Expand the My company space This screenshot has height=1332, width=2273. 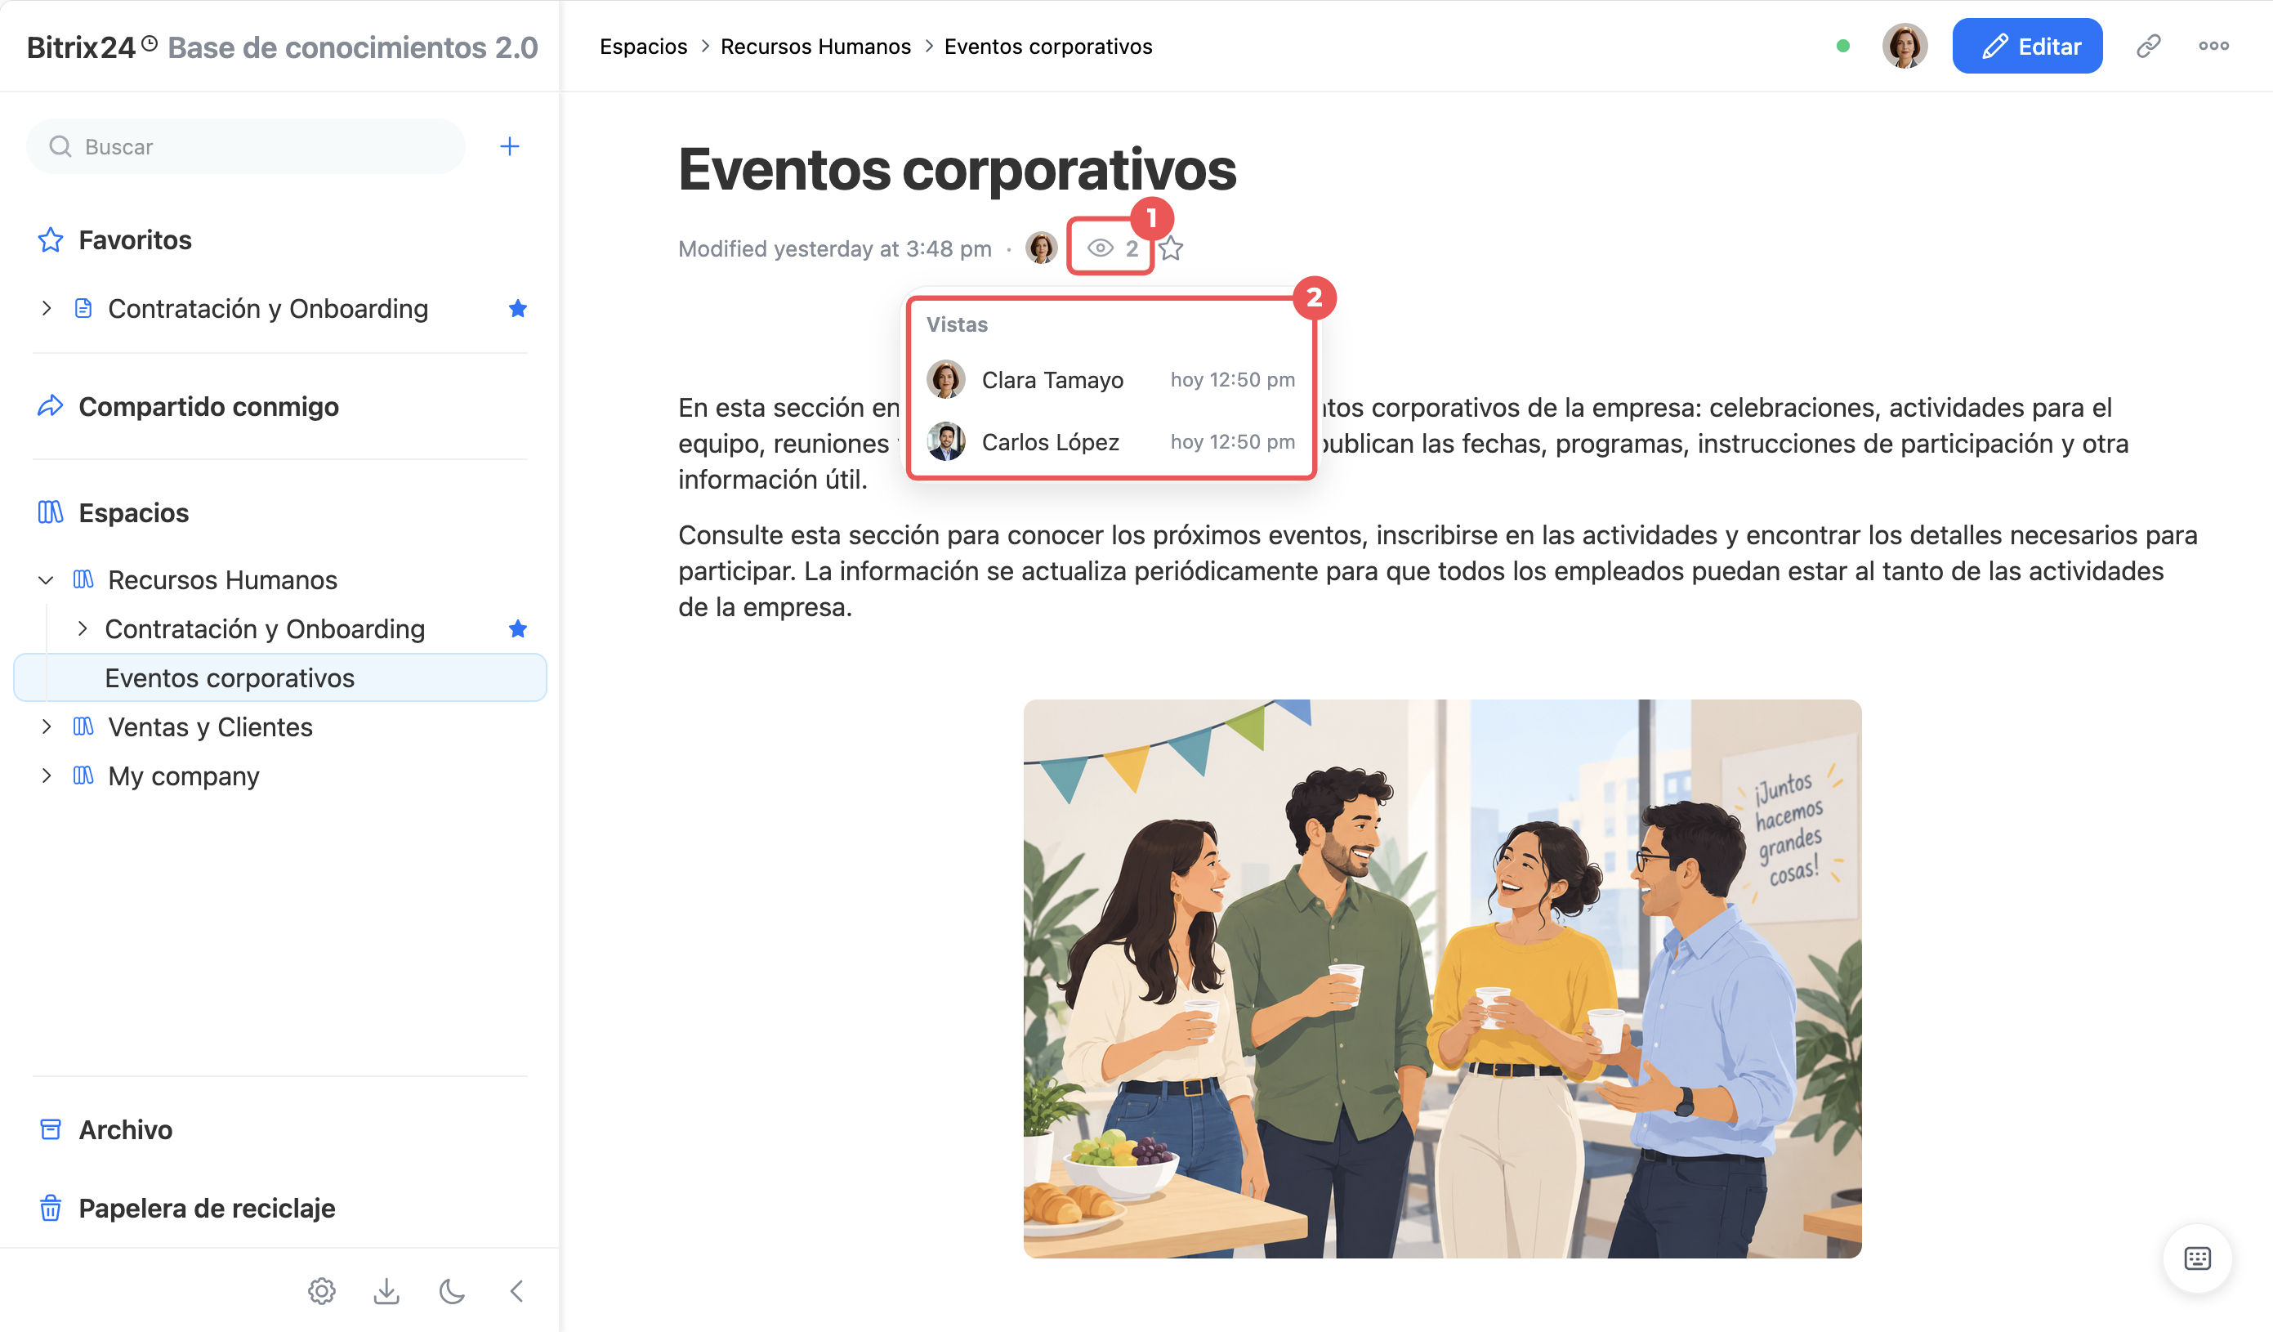point(46,776)
